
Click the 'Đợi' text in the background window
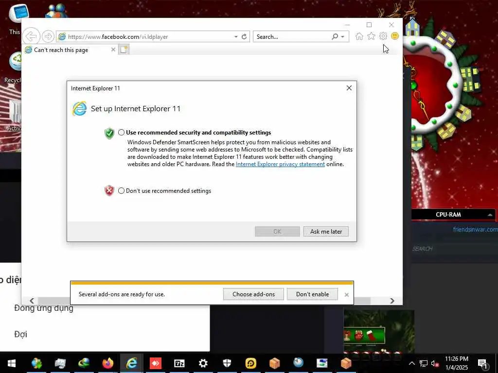tap(20, 334)
